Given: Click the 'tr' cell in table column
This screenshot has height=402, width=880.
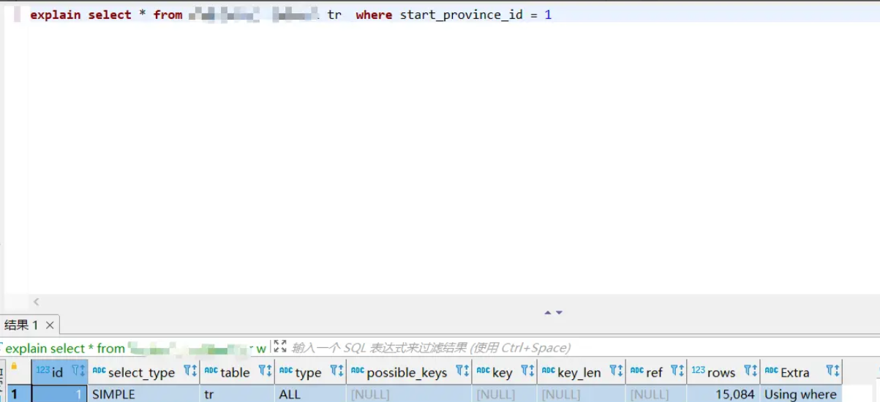Looking at the screenshot, I should [238, 394].
